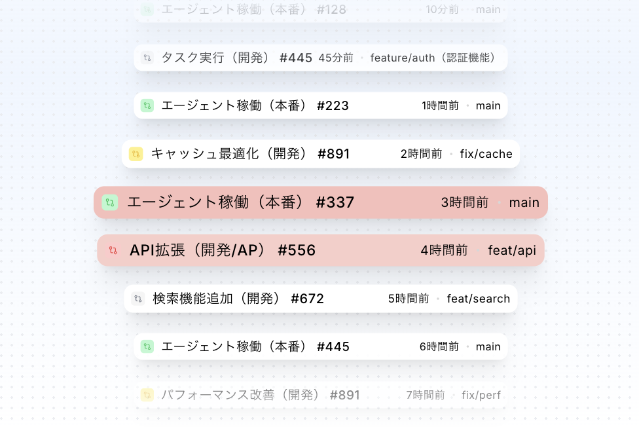Click the faded yellow icon on パフォーマンス改善 #891
Viewport: 639px width, 427px height.
(x=147, y=395)
